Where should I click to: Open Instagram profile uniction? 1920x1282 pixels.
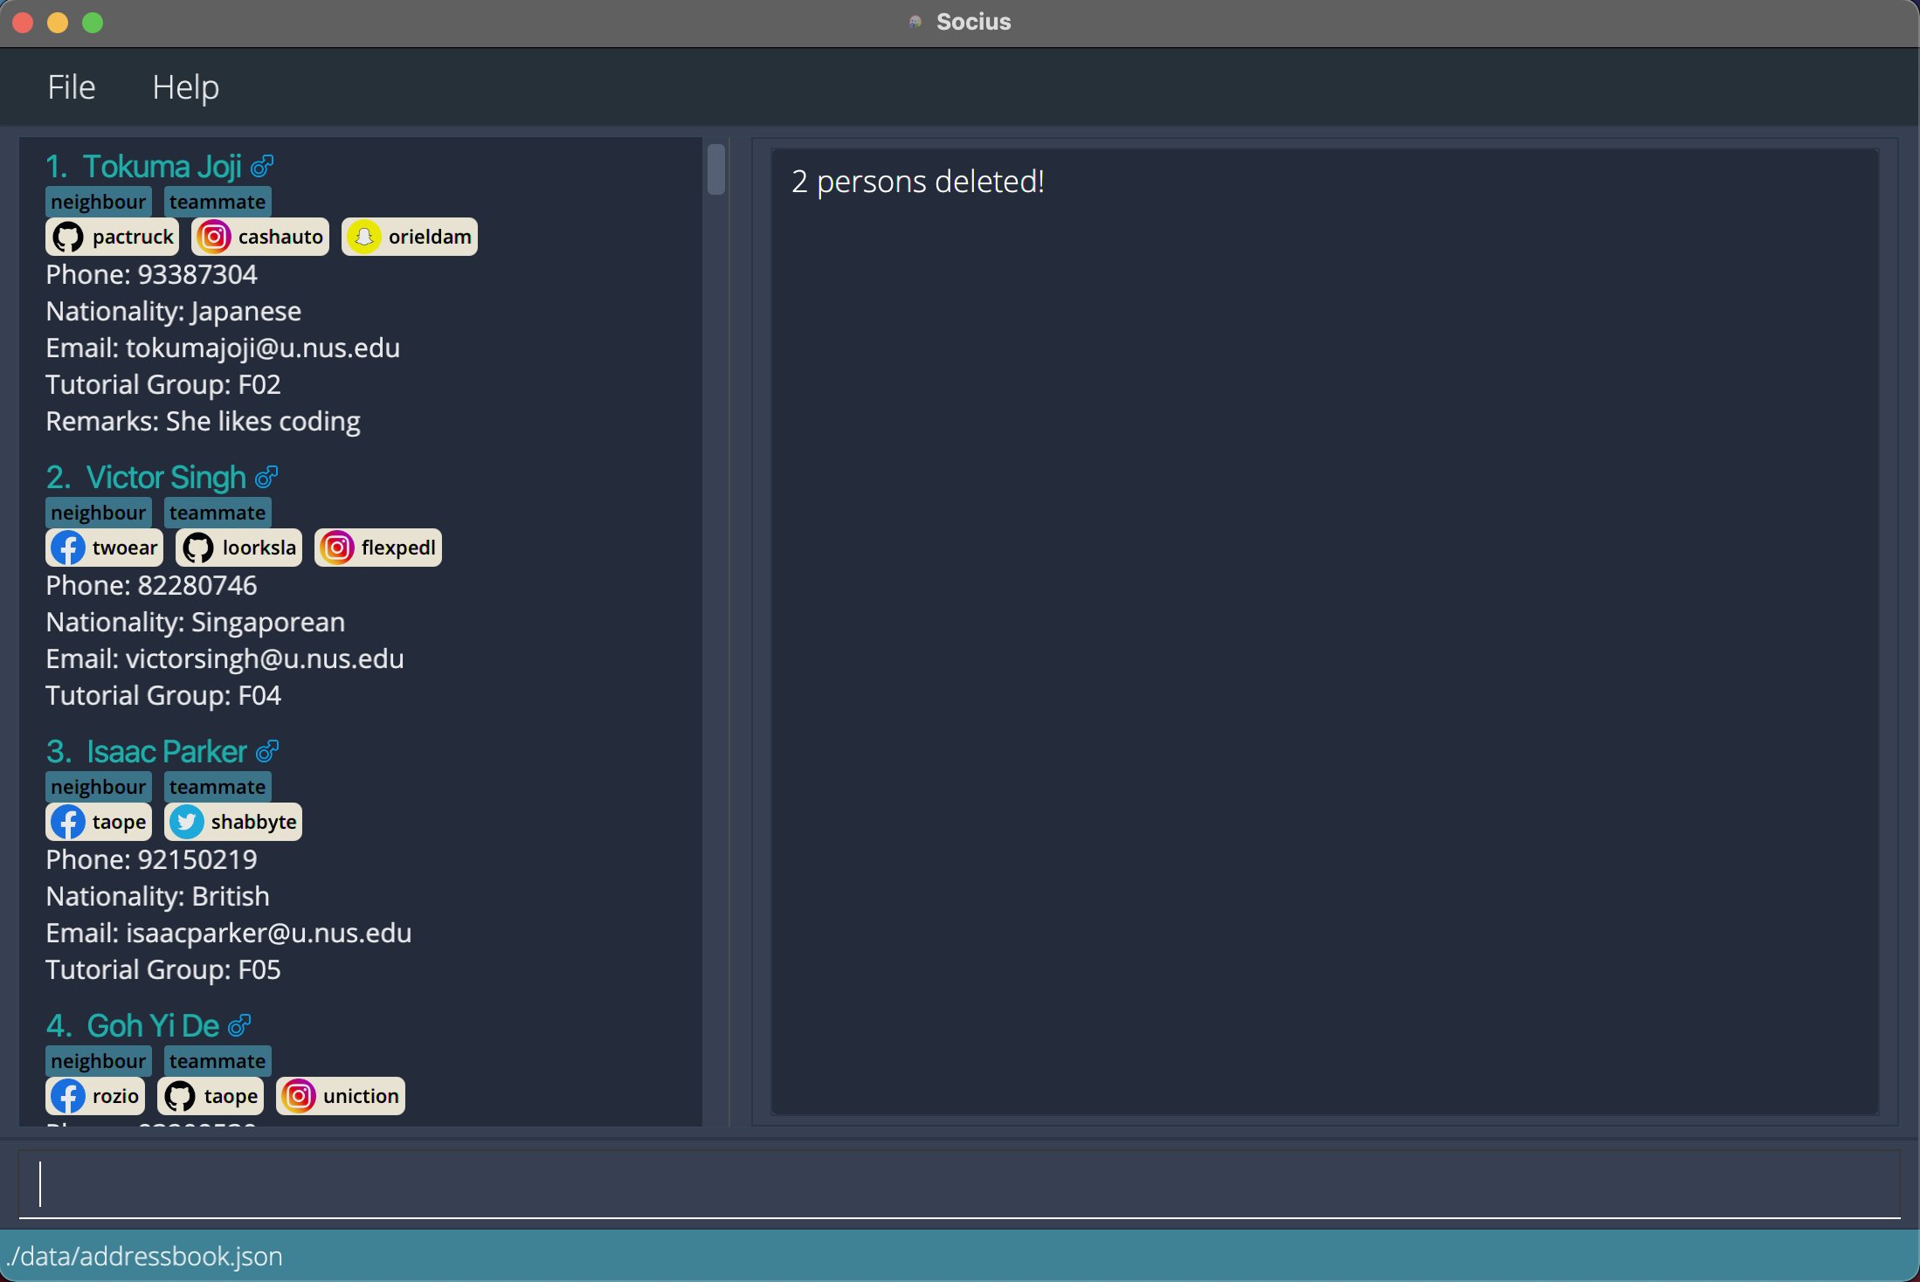pyautogui.click(x=339, y=1096)
